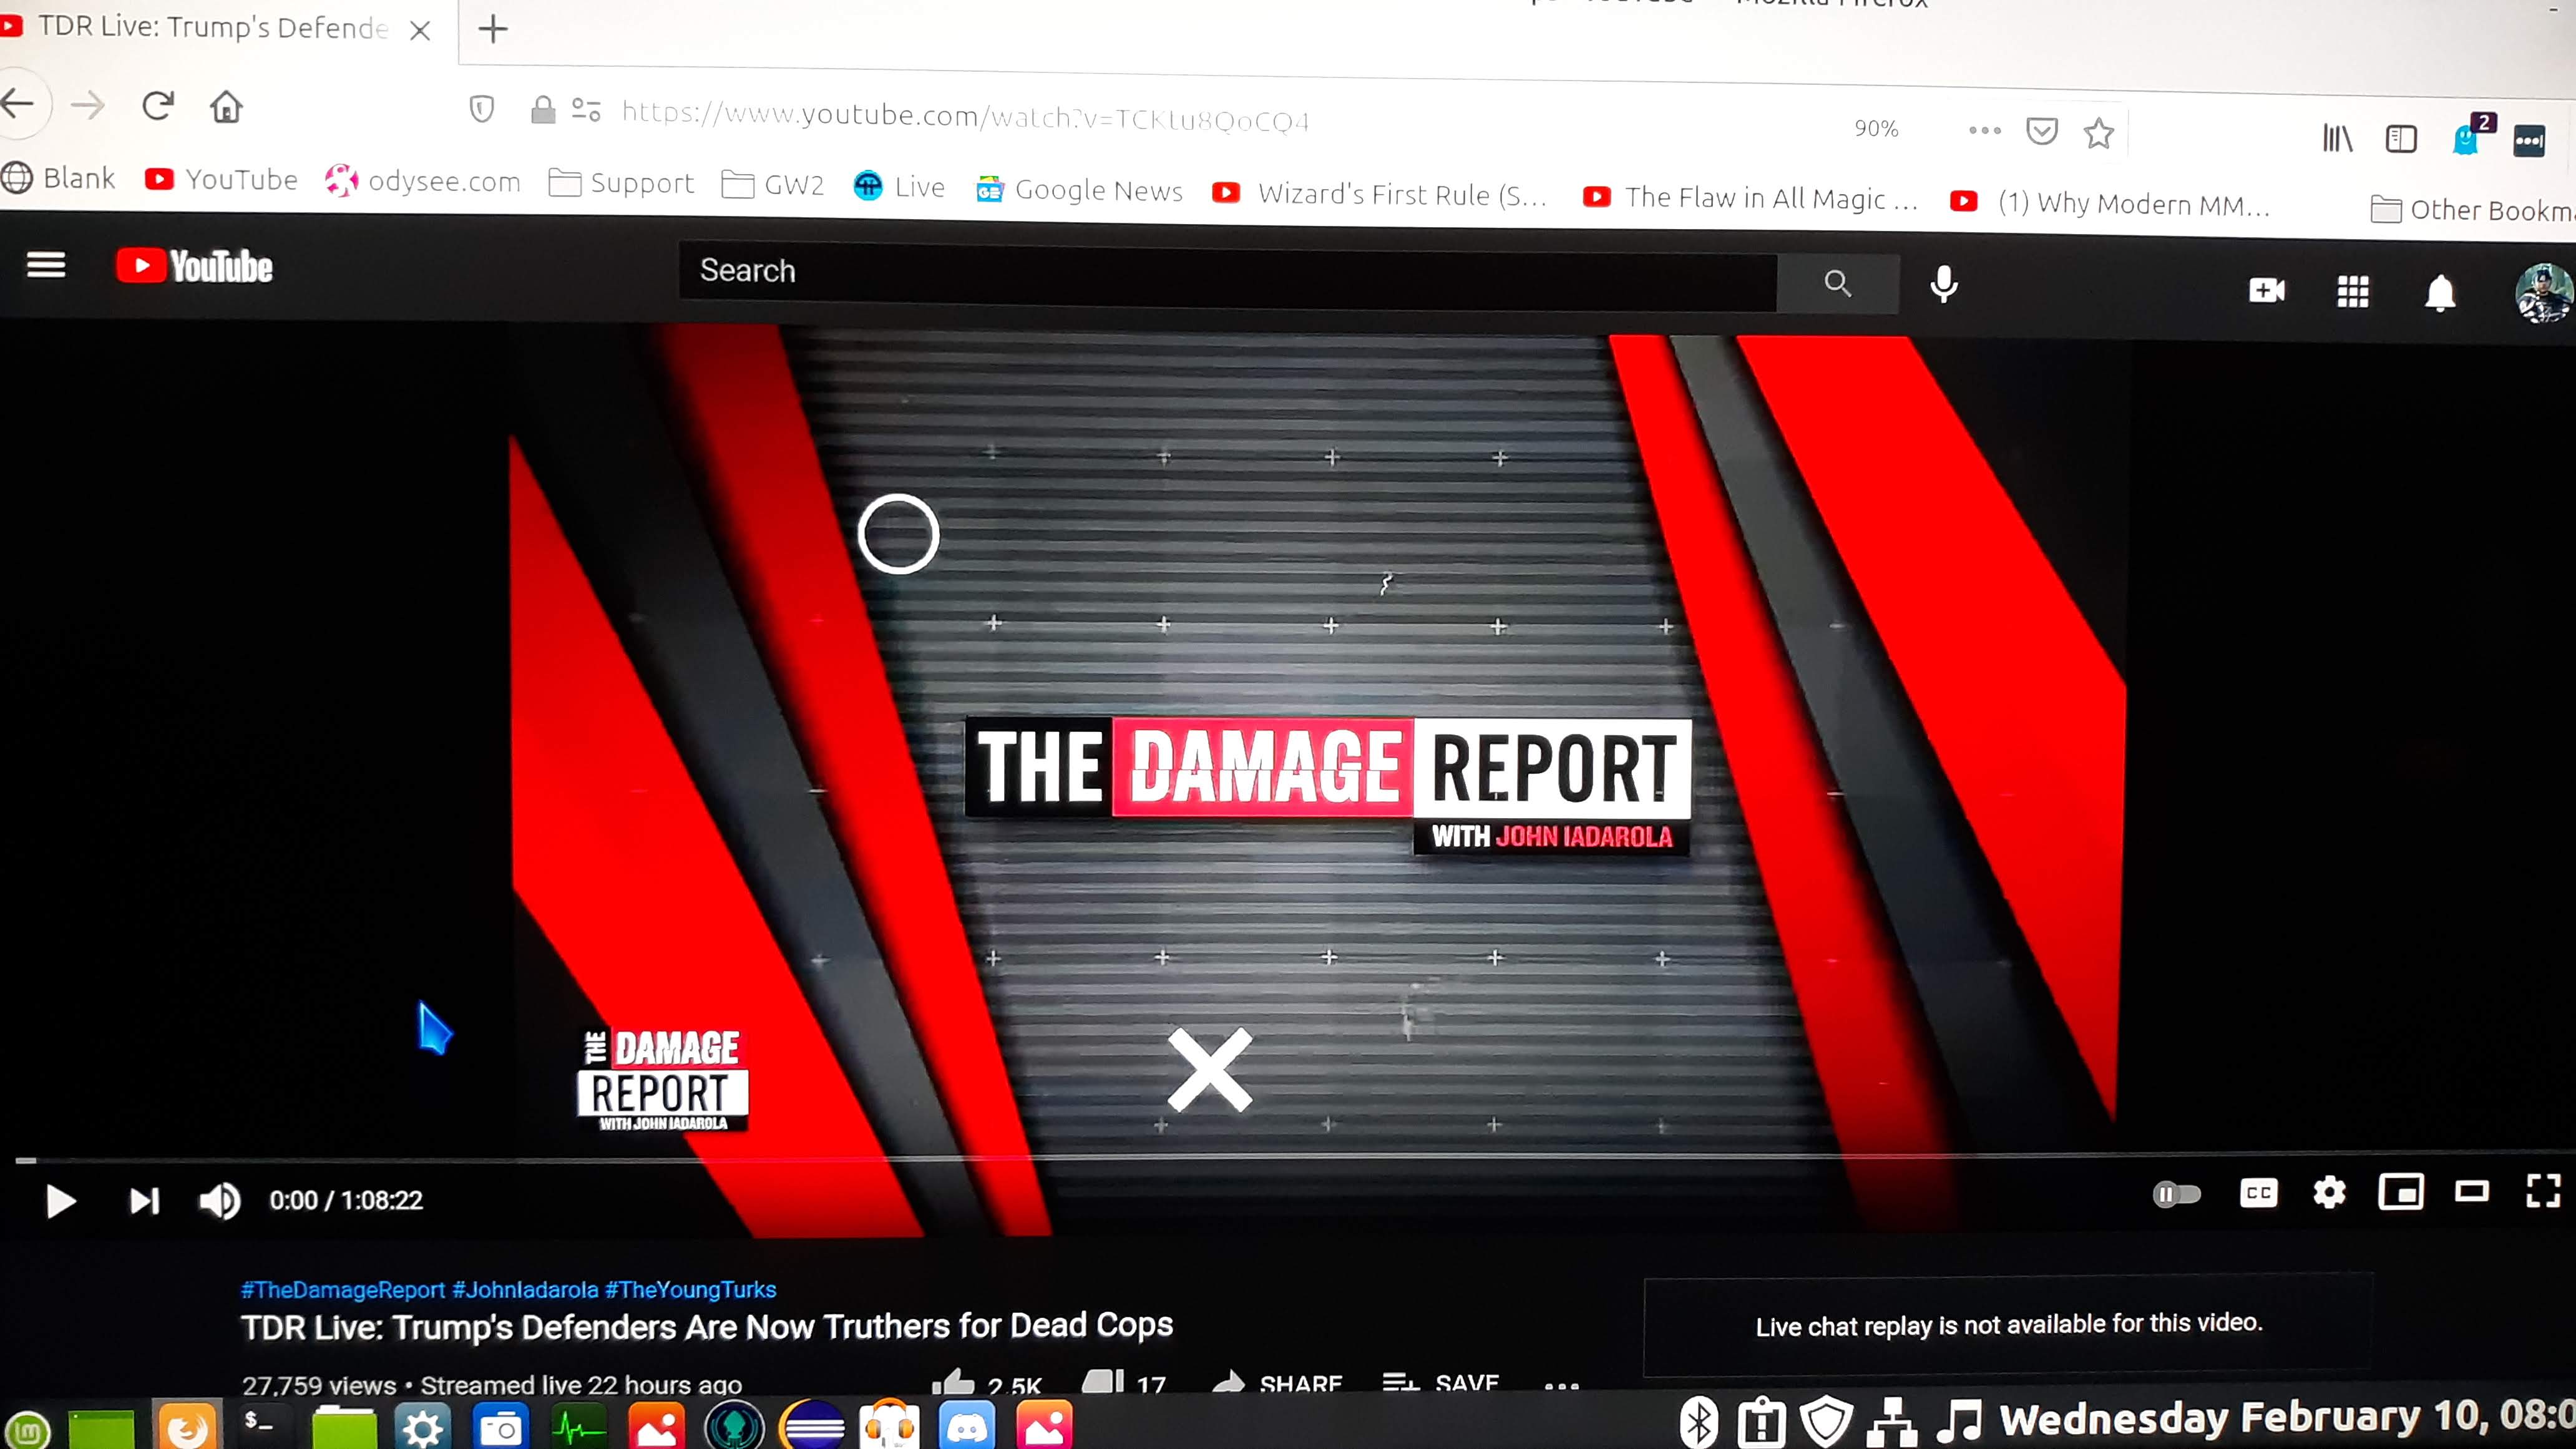Mute the video volume

click(x=219, y=1201)
